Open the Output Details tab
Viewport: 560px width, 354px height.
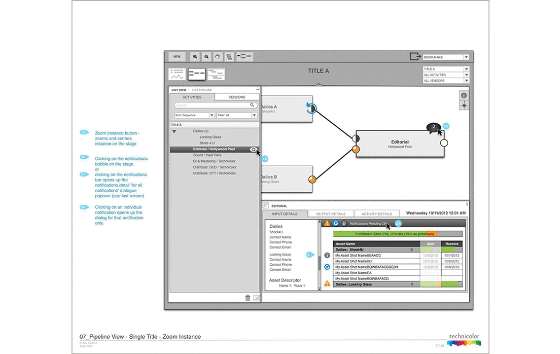pos(330,214)
